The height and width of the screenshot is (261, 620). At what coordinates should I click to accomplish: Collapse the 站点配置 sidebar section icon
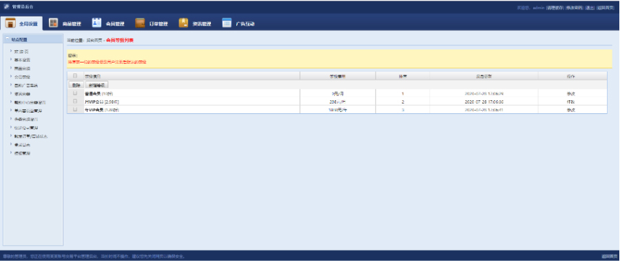[7, 39]
